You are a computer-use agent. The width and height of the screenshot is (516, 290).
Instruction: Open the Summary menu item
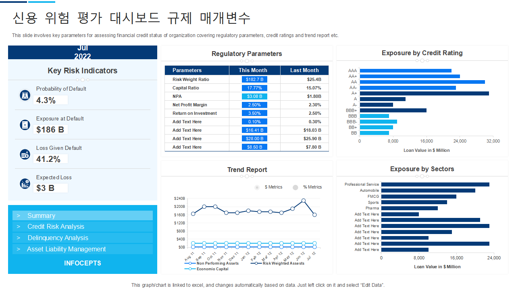(x=83, y=215)
